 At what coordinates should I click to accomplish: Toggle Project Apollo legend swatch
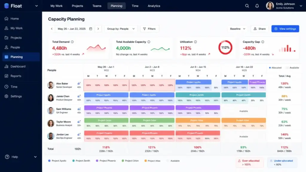click(49, 161)
